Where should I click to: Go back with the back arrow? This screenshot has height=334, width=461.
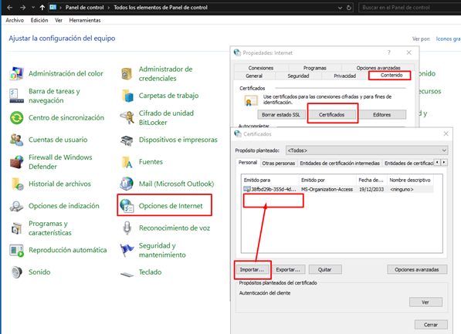pos(10,8)
